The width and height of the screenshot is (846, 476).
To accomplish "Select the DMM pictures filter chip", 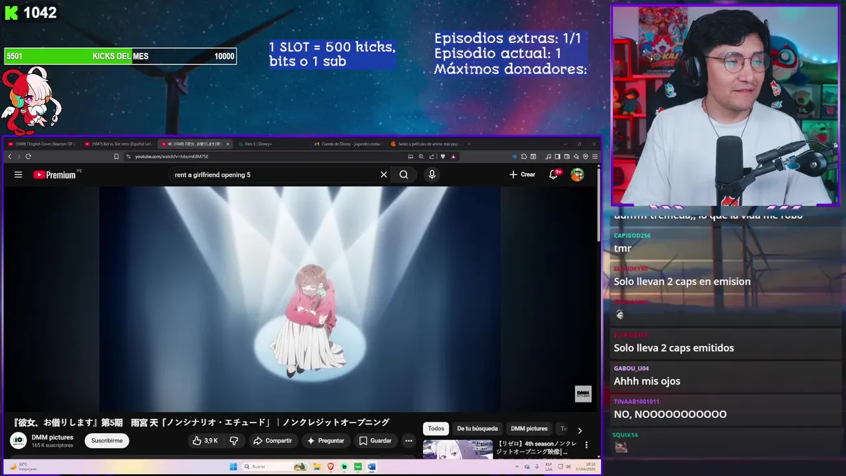I will [x=529, y=428].
